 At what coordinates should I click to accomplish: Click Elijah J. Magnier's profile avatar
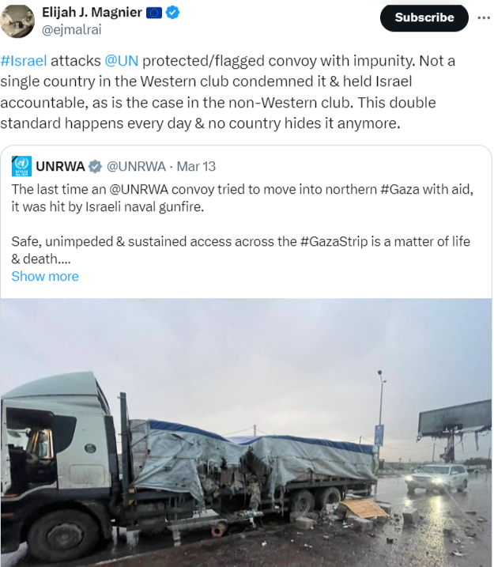17,20
